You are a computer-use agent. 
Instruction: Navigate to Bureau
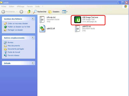(10, 42)
